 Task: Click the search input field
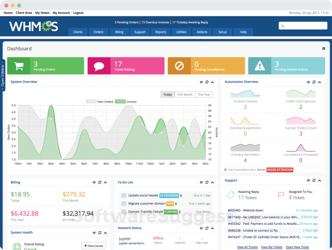point(303,26)
